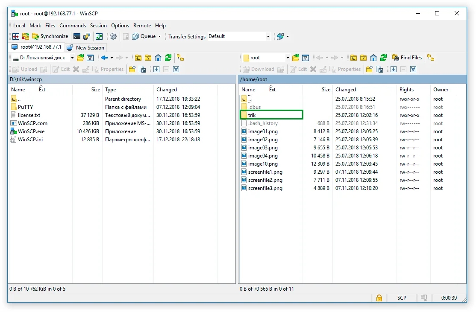Open the Remote menu
This screenshot has height=312, width=476.
(x=142, y=26)
